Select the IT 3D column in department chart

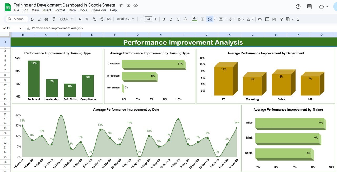tap(226, 79)
